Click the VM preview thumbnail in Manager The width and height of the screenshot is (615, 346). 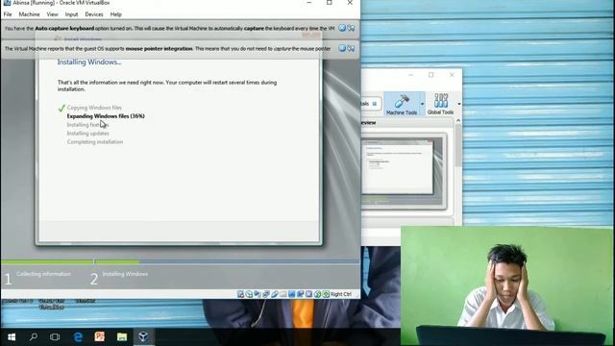(x=404, y=171)
